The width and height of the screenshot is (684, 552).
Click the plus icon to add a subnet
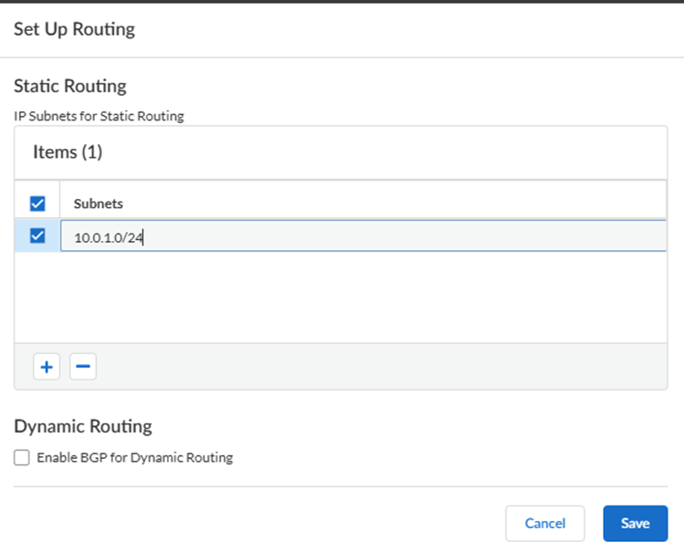pos(46,367)
